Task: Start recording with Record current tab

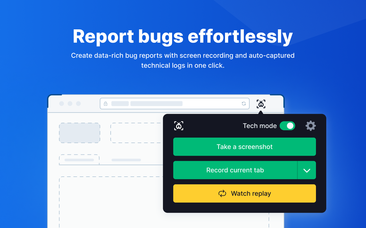Action: 235,170
